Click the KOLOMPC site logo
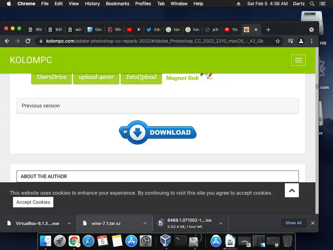Viewport: 333px width, 250px height. 31,60
